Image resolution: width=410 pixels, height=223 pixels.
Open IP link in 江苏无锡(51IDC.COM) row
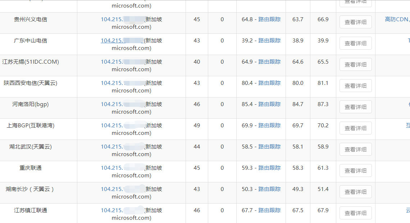pyautogui.click(x=123, y=62)
